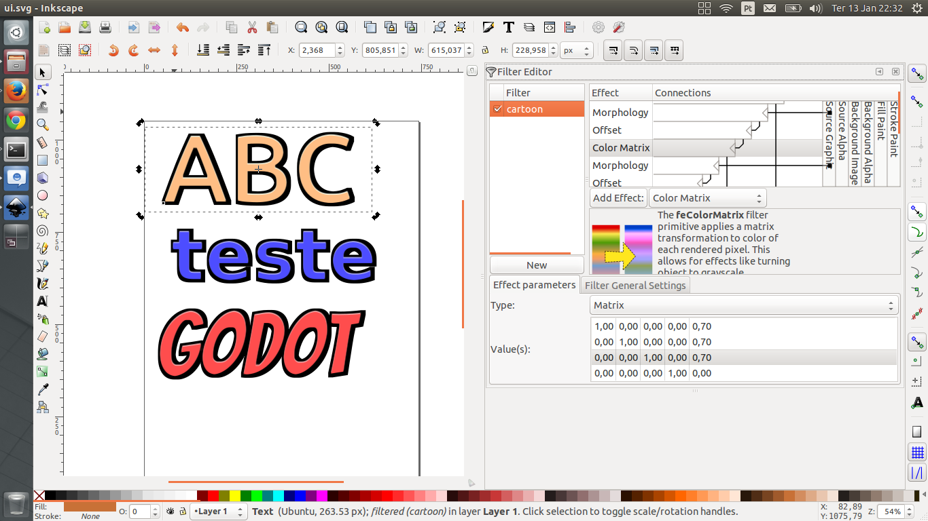The height and width of the screenshot is (521, 928).
Task: Click the Fill color indicator
Action: [x=90, y=506]
